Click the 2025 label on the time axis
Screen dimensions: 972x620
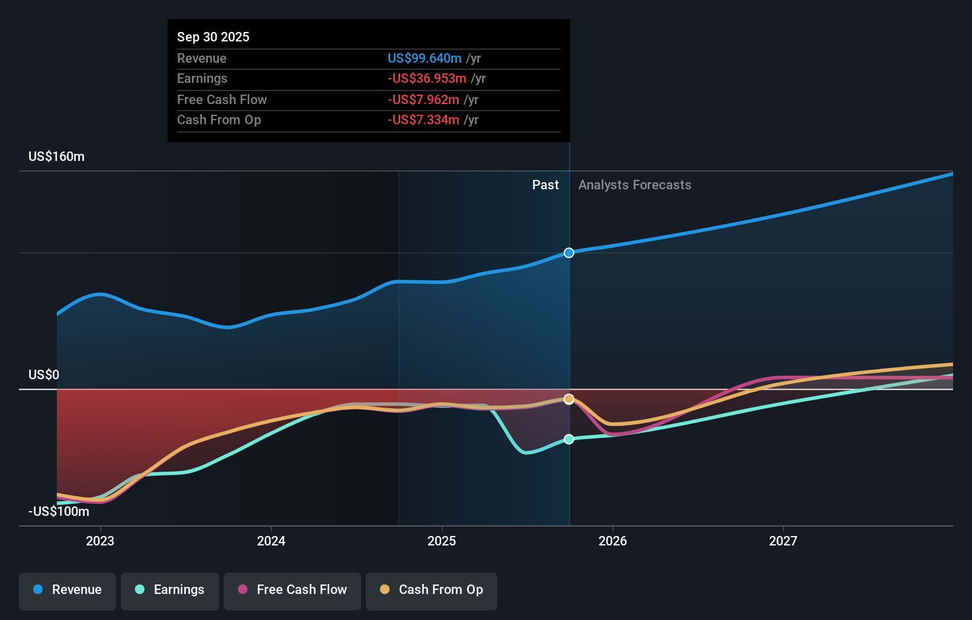point(442,540)
